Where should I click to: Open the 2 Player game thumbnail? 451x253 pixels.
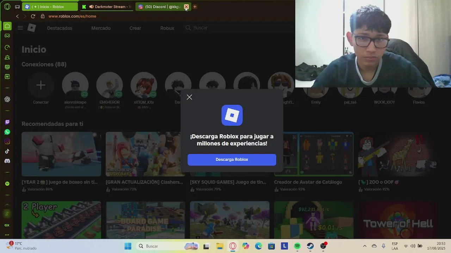[61, 220]
